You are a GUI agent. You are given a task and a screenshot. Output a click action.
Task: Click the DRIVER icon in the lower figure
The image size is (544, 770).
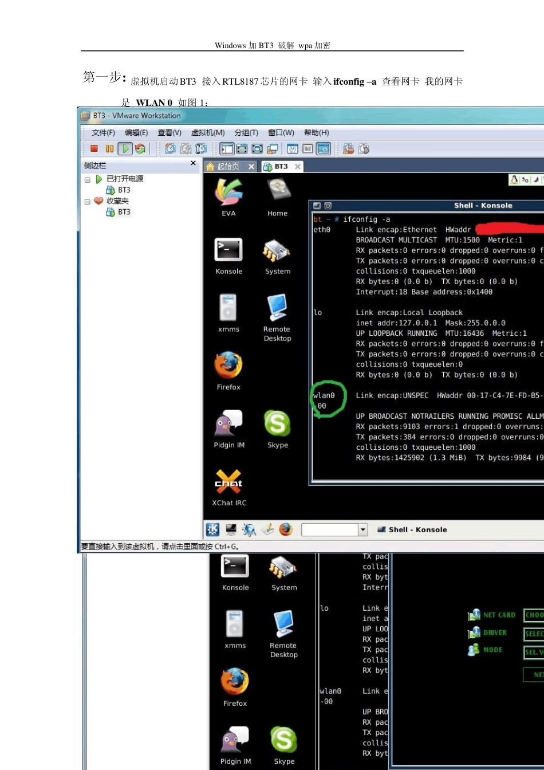(x=474, y=632)
